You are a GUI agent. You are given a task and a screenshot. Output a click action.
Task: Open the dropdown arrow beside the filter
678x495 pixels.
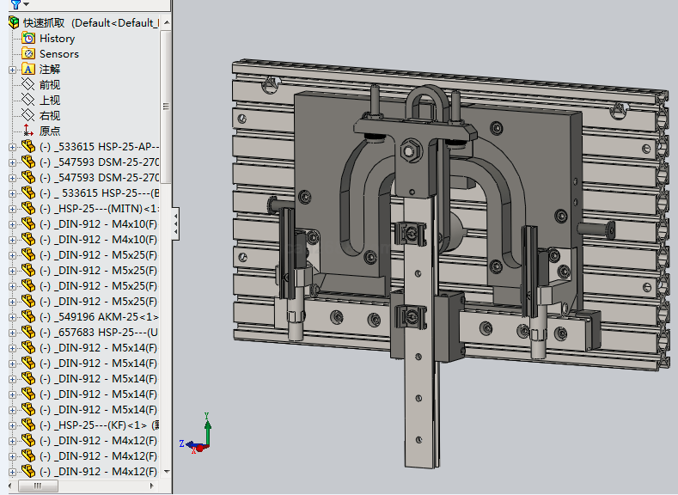point(26,5)
